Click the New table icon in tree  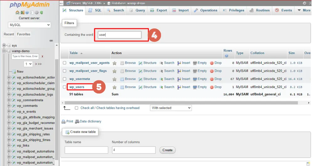click(x=14, y=72)
